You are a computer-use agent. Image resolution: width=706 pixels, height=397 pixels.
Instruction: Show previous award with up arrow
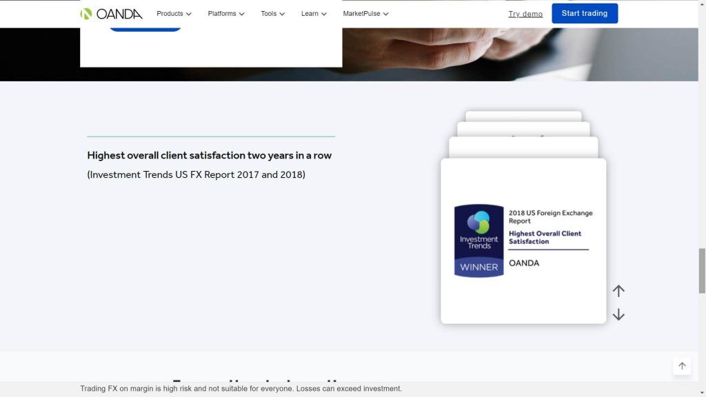[x=618, y=291]
